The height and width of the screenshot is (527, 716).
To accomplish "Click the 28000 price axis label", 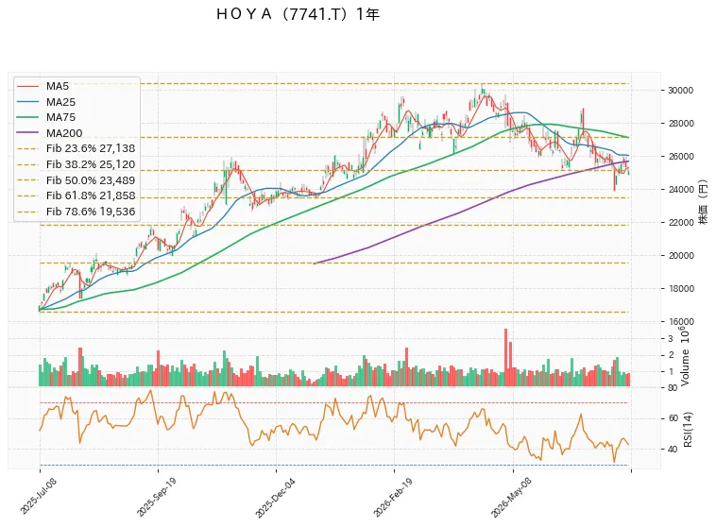I will (x=680, y=124).
